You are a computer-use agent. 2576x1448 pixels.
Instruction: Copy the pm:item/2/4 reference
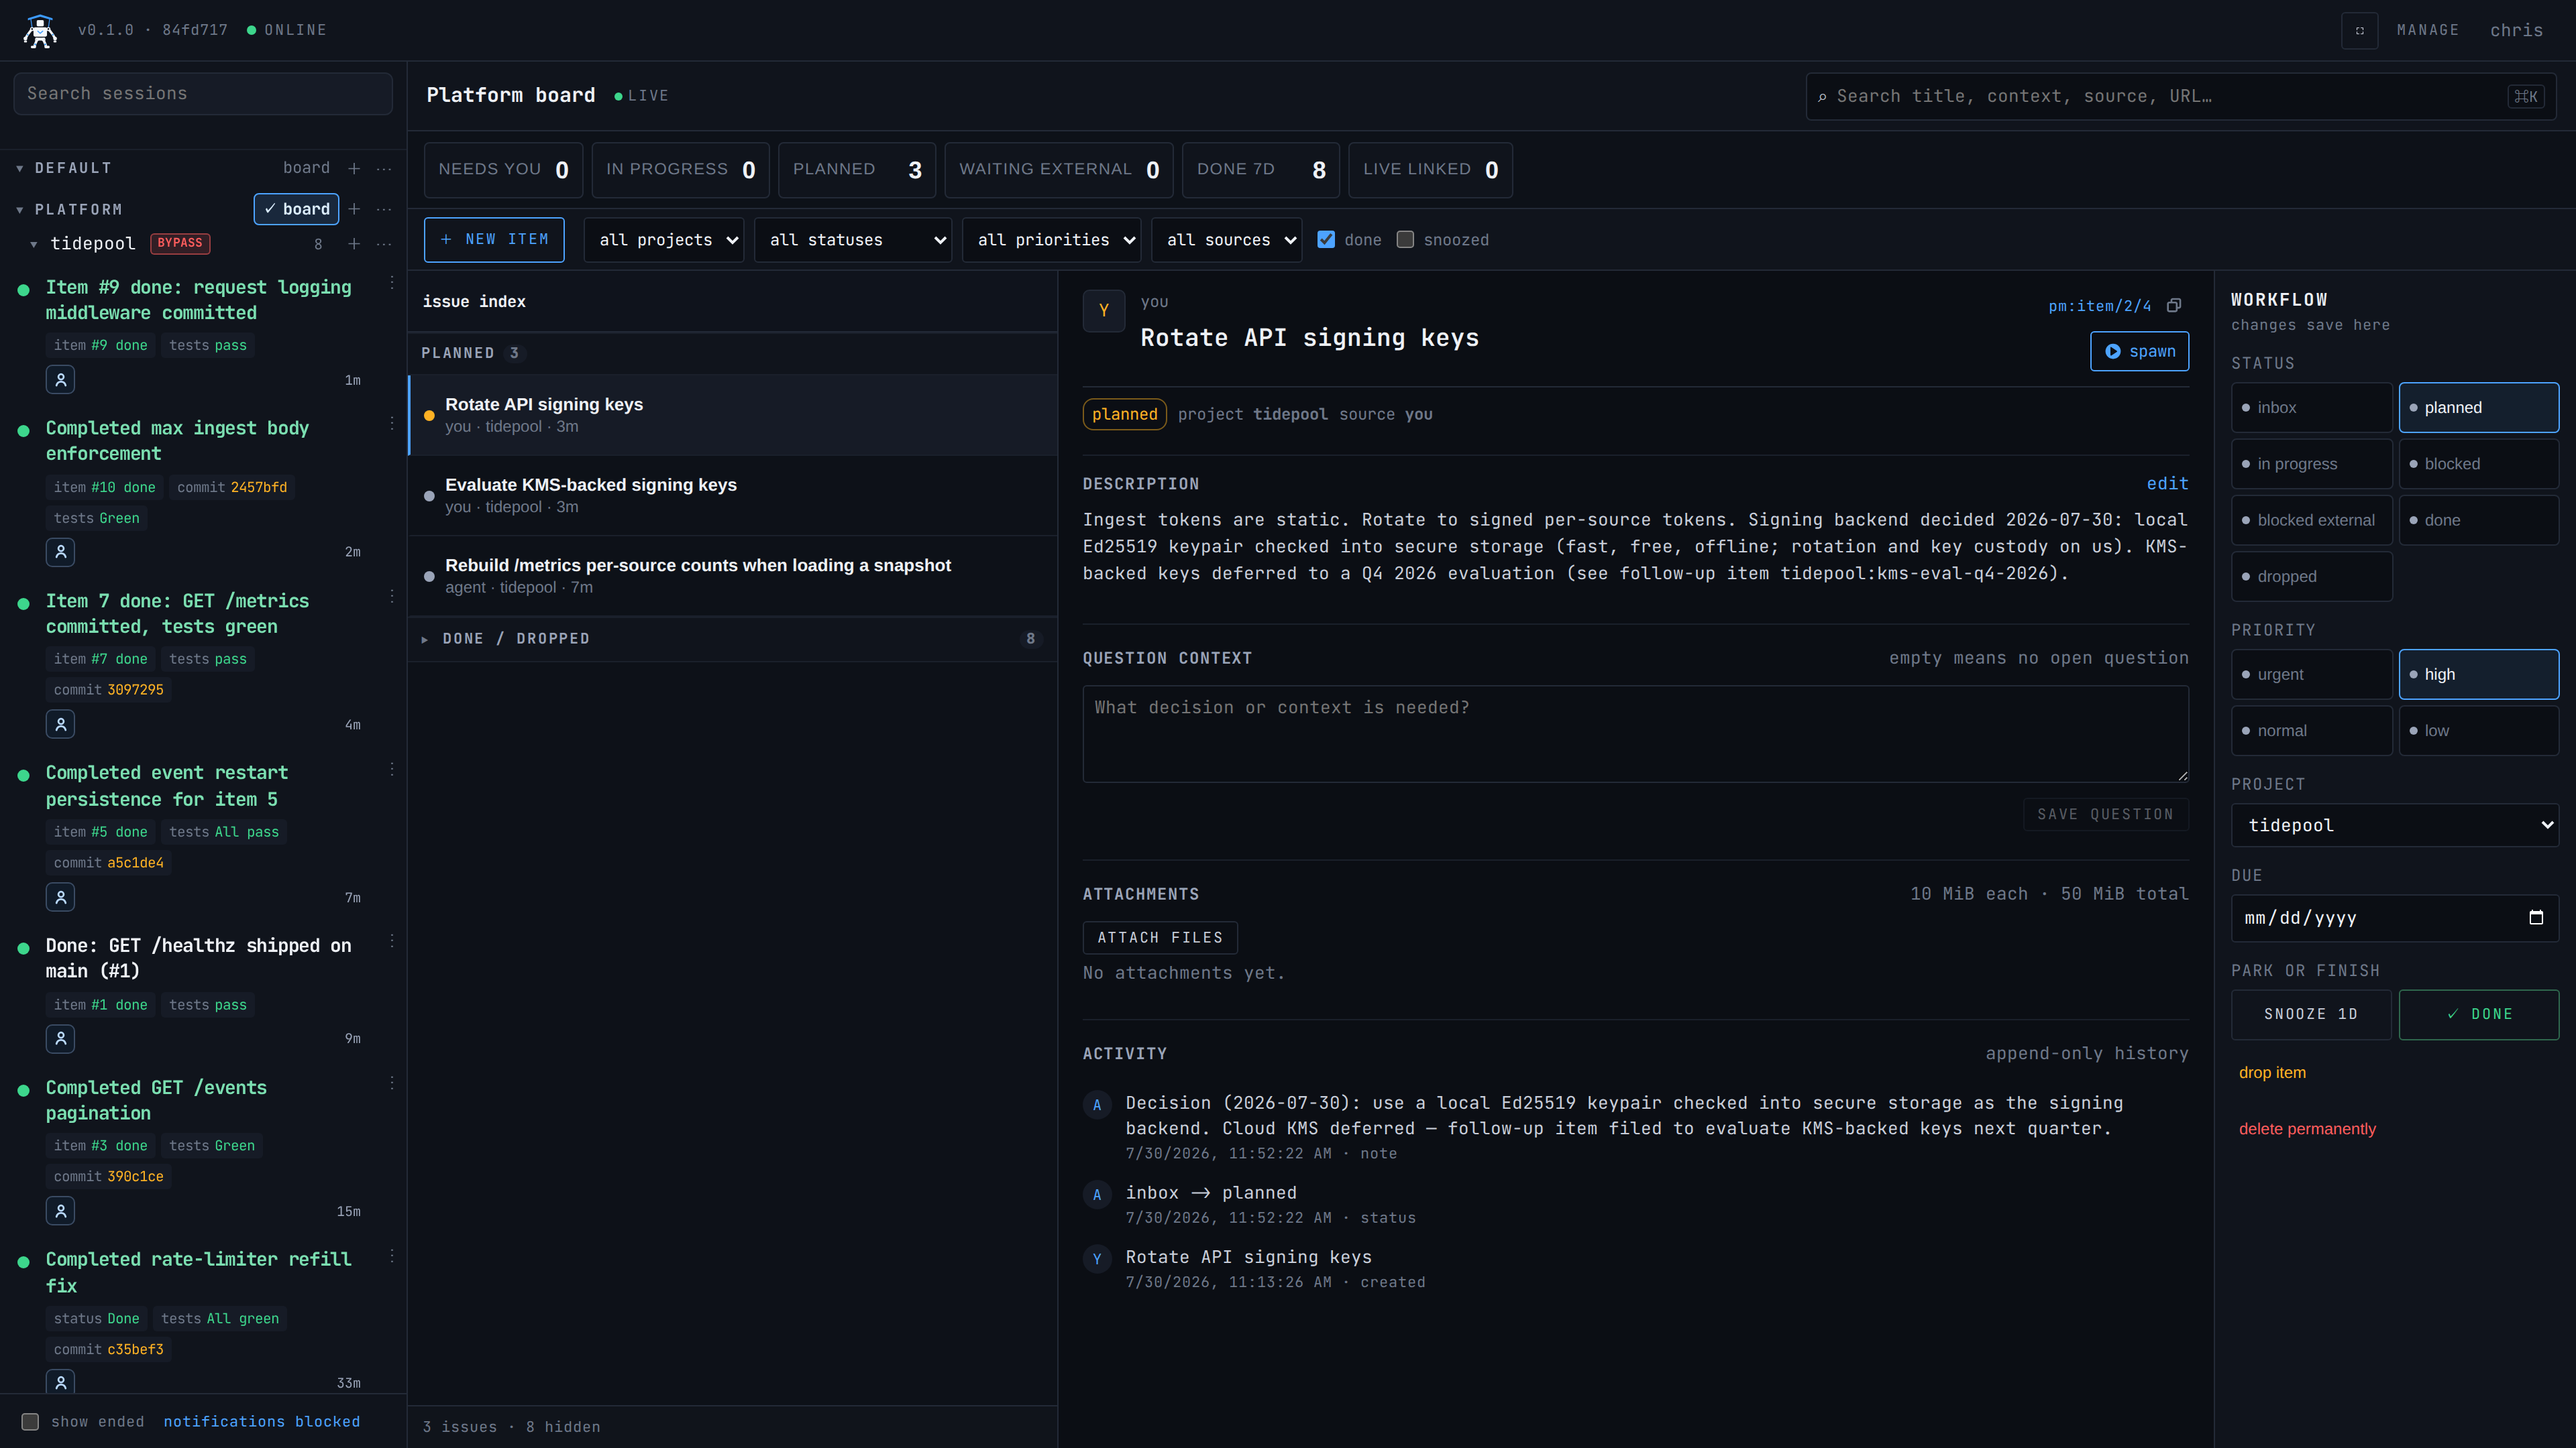[2174, 306]
